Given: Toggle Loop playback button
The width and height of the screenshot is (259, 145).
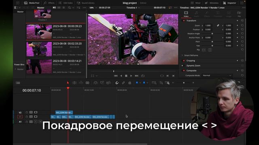Looking at the screenshot, I should 143,76.
